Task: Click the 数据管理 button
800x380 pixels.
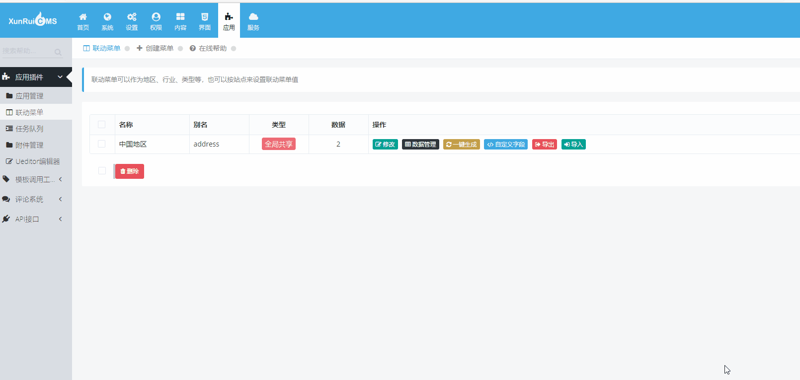Action: 420,144
